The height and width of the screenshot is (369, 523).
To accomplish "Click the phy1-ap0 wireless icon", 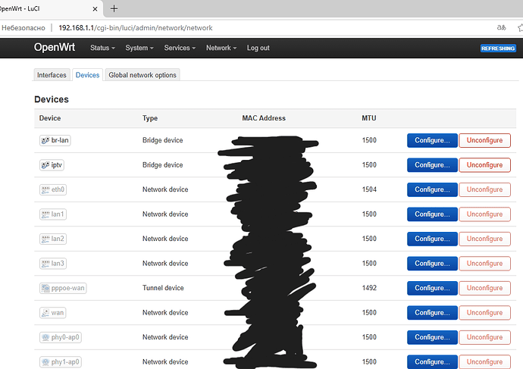I will (x=45, y=362).
